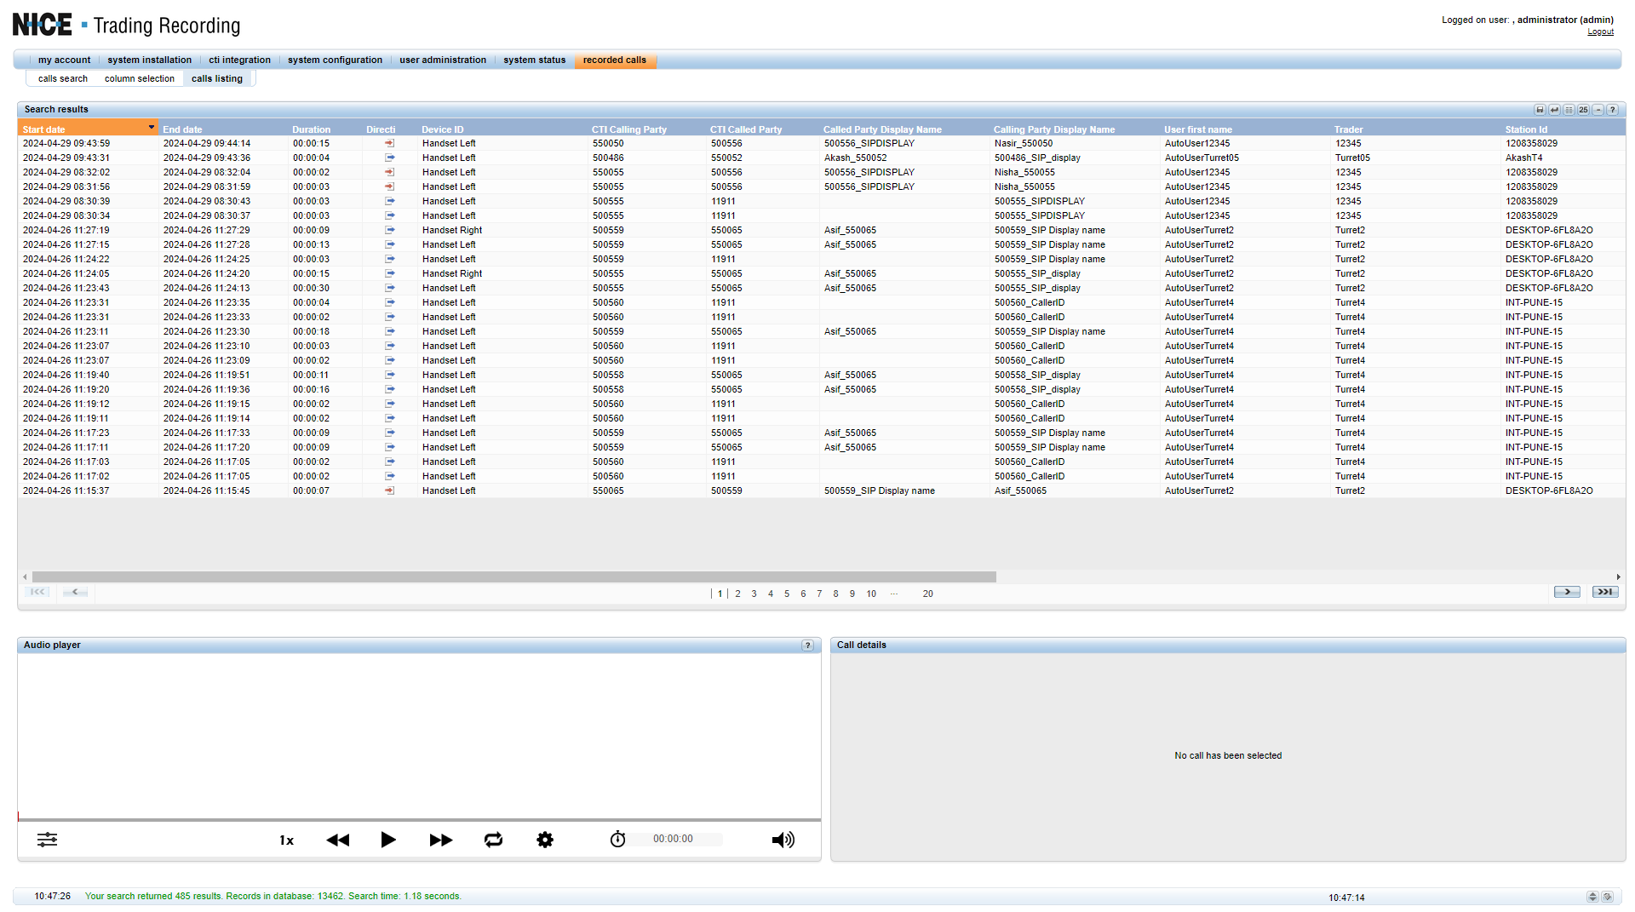Open the cti integration tab

(239, 60)
